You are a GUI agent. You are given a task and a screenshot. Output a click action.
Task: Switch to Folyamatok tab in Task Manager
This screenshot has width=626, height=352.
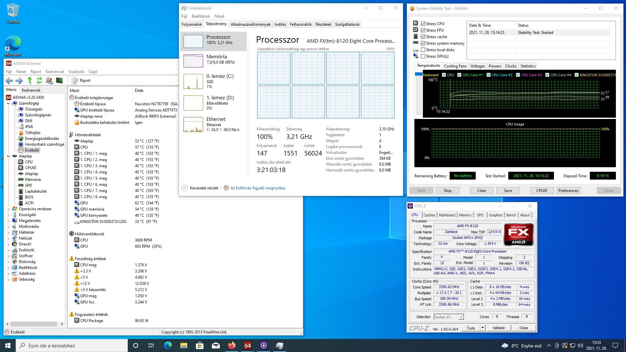[x=192, y=24]
